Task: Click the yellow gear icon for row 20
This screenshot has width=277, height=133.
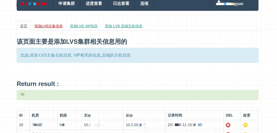Action: click(245, 125)
